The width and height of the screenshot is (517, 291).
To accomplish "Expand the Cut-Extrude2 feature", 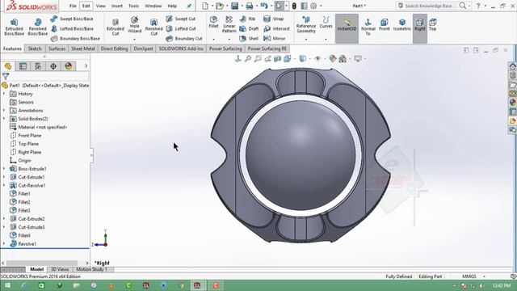I will click(4, 219).
